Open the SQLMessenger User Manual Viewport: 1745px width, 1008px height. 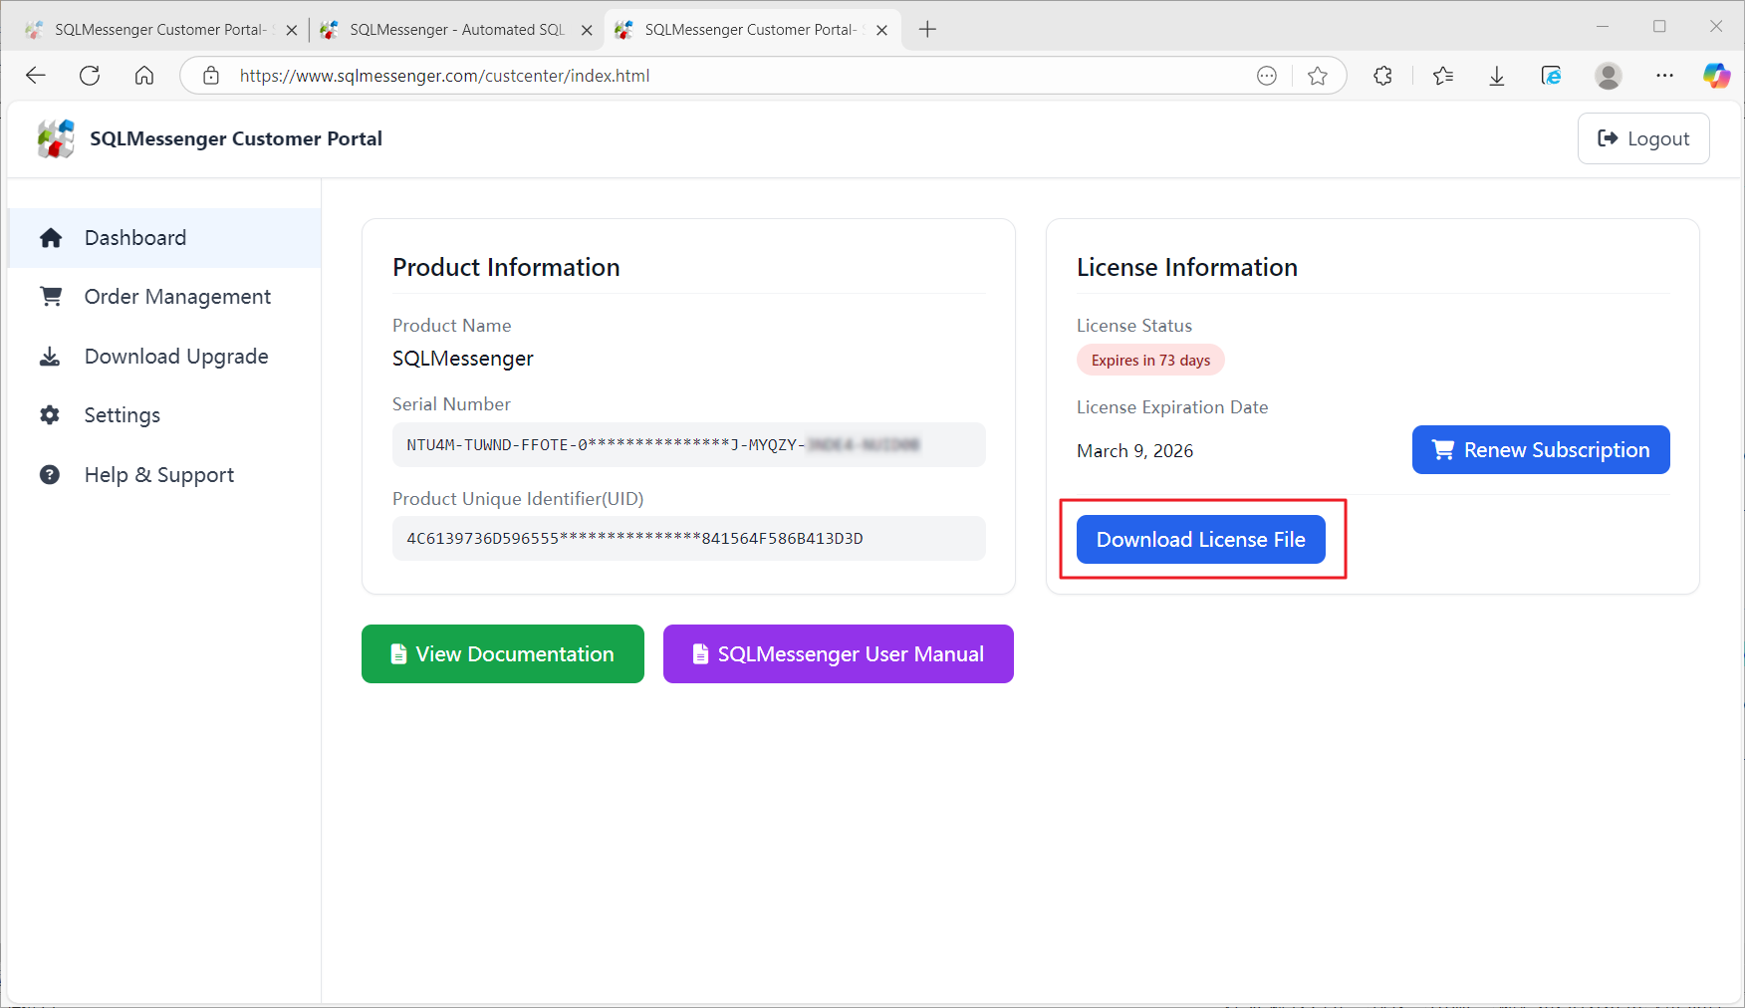838,654
